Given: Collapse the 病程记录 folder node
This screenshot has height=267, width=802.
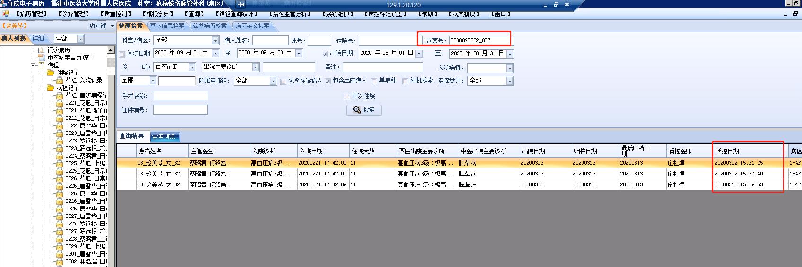Looking at the screenshot, I should (x=42, y=88).
